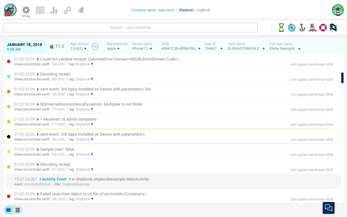Add Device name iPhone7,2 filter plus
This screenshot has width=347, height=217.
pyautogui.click(x=151, y=49)
